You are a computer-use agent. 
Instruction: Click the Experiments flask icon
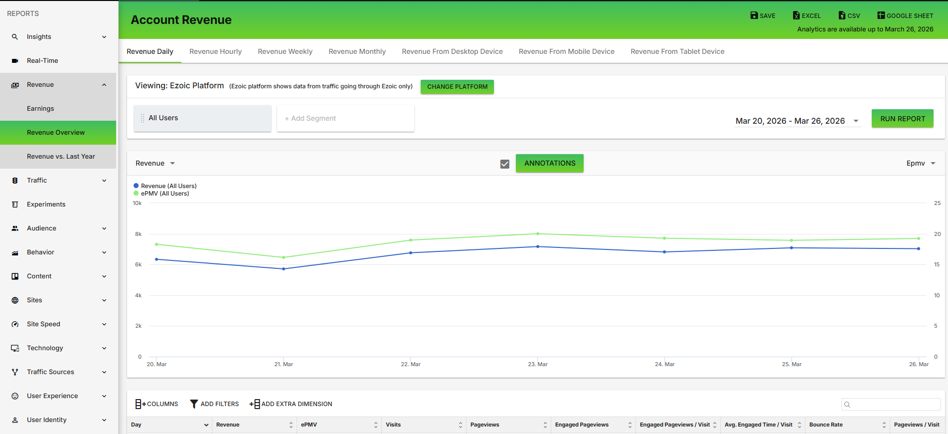[x=15, y=205]
